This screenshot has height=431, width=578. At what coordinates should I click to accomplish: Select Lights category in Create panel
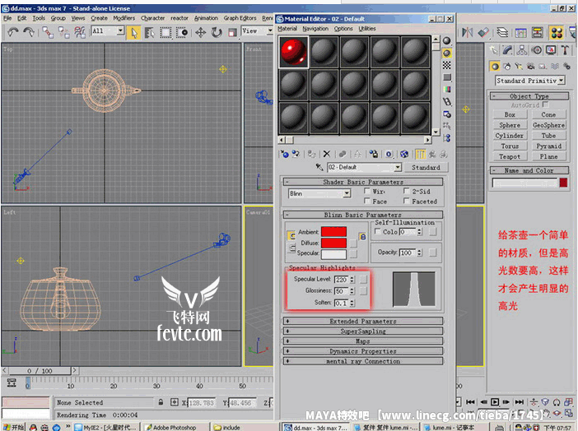pyautogui.click(x=519, y=67)
